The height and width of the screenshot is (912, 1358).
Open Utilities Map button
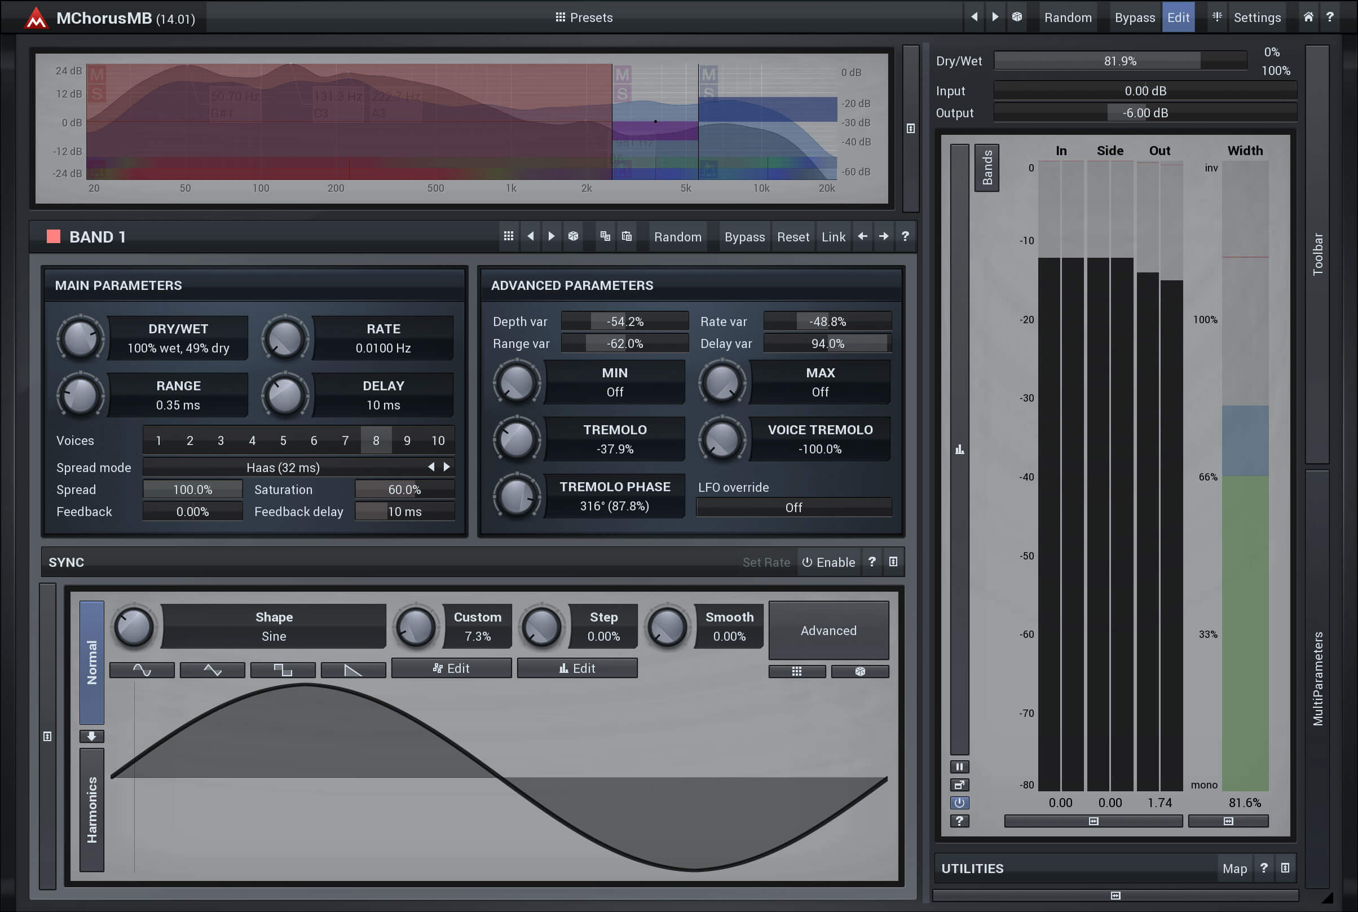(x=1234, y=869)
